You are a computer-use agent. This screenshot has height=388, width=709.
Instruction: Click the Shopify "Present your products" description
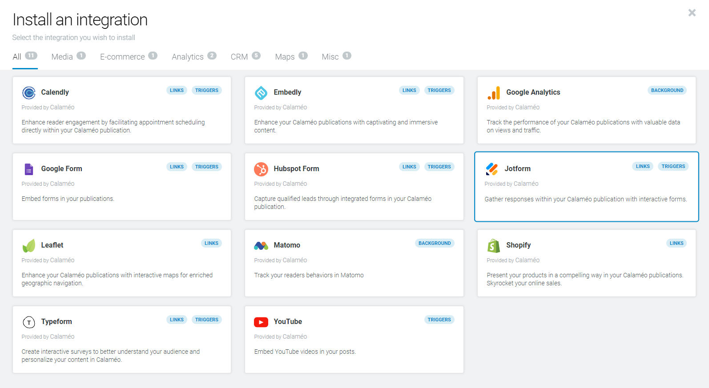click(585, 279)
